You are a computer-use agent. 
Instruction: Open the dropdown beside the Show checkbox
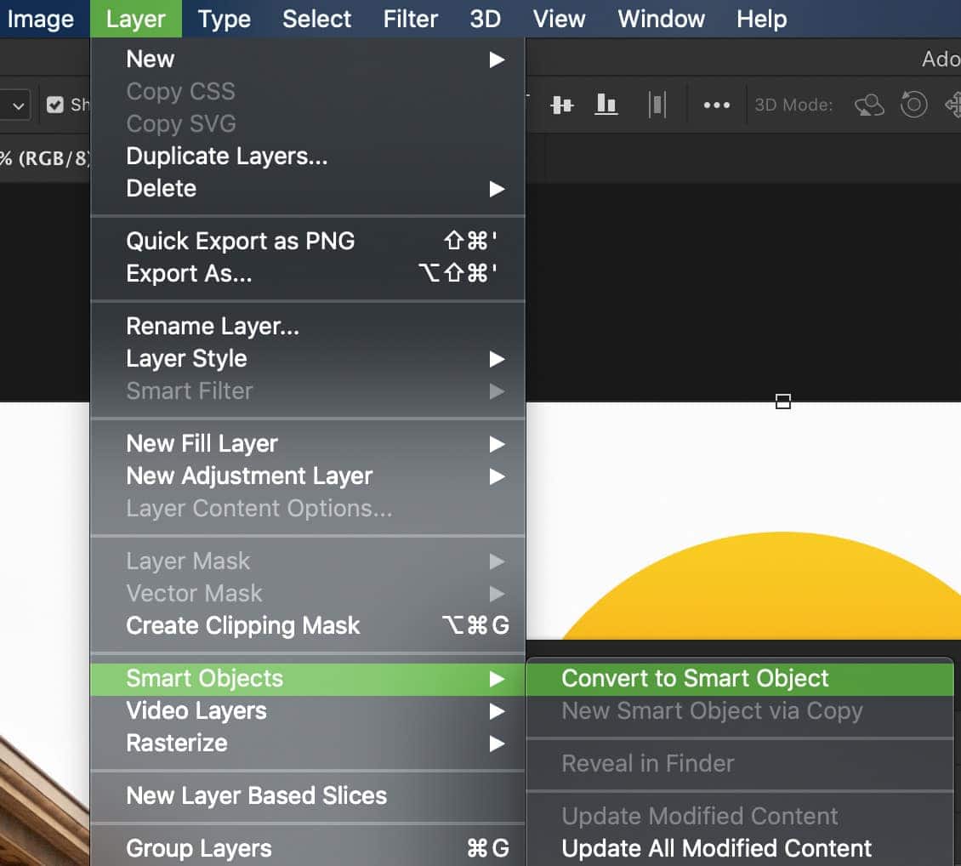[x=18, y=105]
